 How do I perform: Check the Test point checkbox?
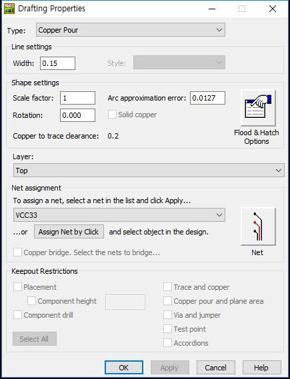click(x=167, y=329)
